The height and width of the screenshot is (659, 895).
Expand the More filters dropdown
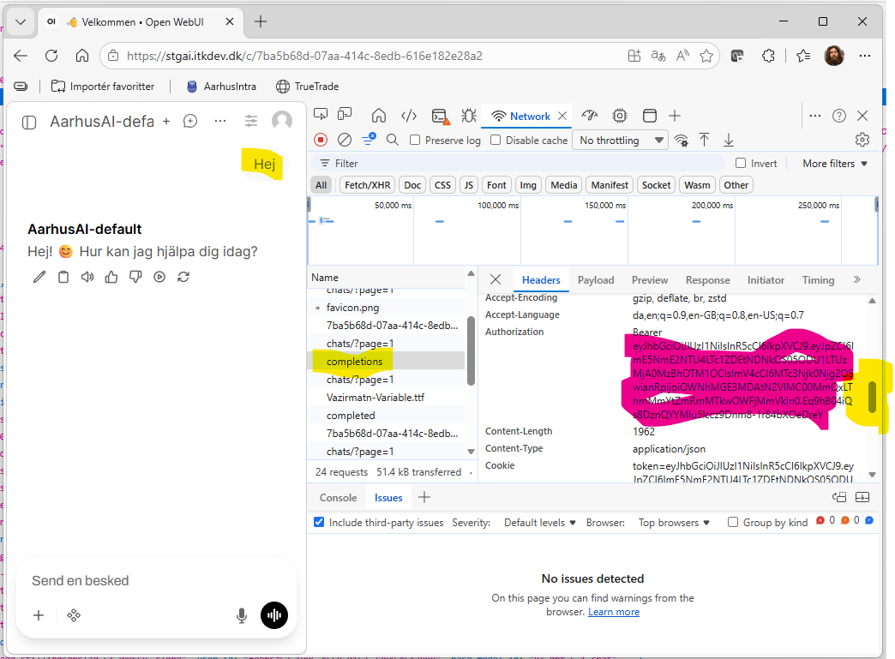click(835, 163)
